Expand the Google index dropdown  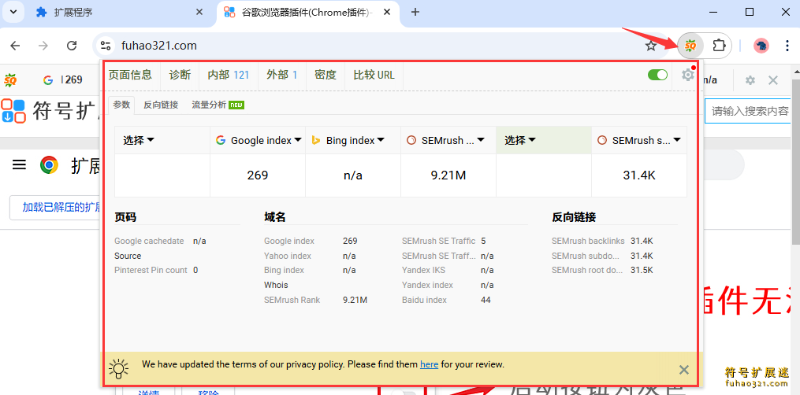(259, 141)
